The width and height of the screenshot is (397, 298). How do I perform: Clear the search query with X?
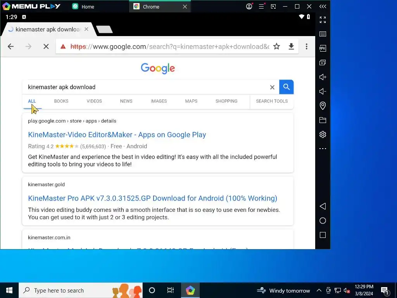point(272,87)
